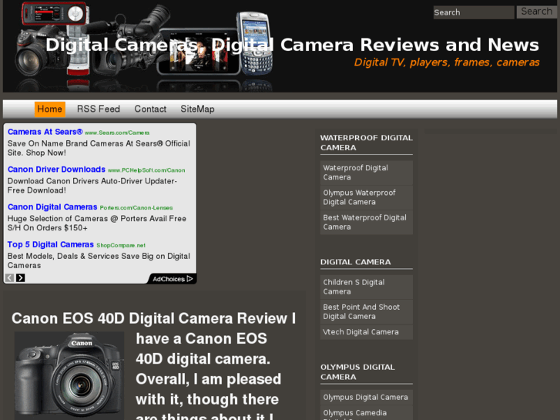Click tagline Digital TV, players, frames, cameras
Screen dimensions: 560x420
[447, 62]
